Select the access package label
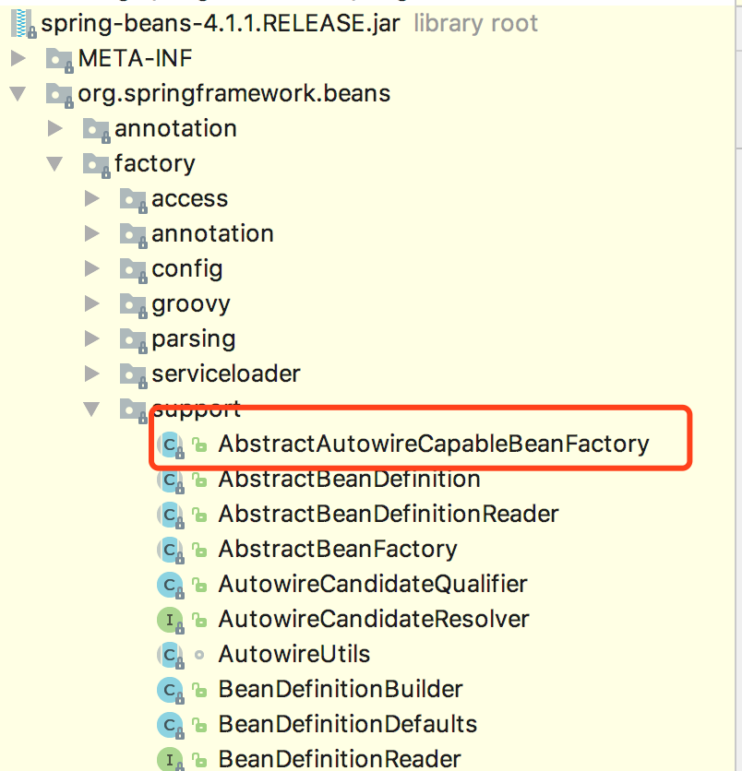742x771 pixels. (x=190, y=199)
